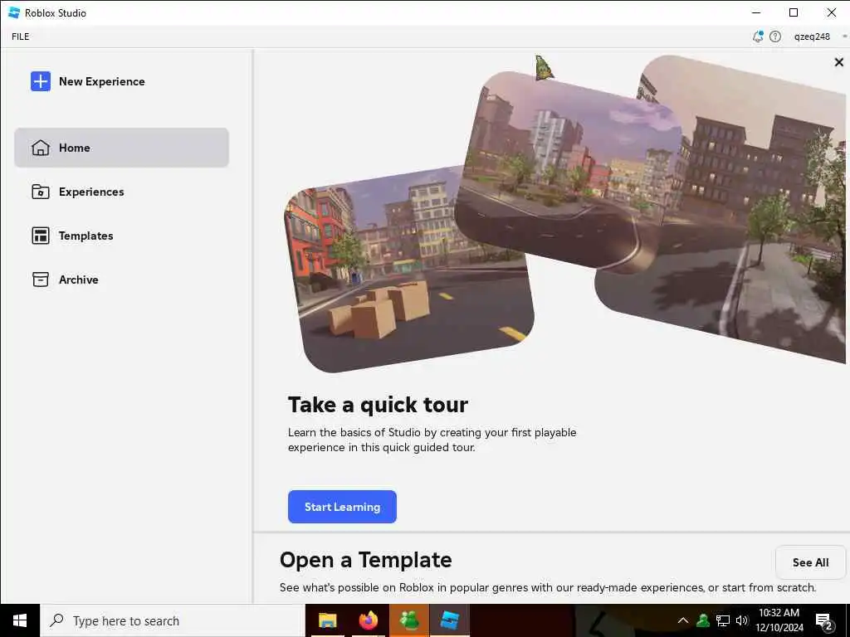This screenshot has width=850, height=637.
Task: Click the Experiences folder icon
Action: coord(41,192)
